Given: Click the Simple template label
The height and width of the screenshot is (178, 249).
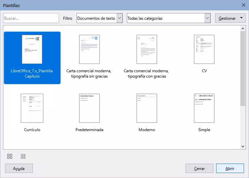Looking at the screenshot, I should [204, 130].
